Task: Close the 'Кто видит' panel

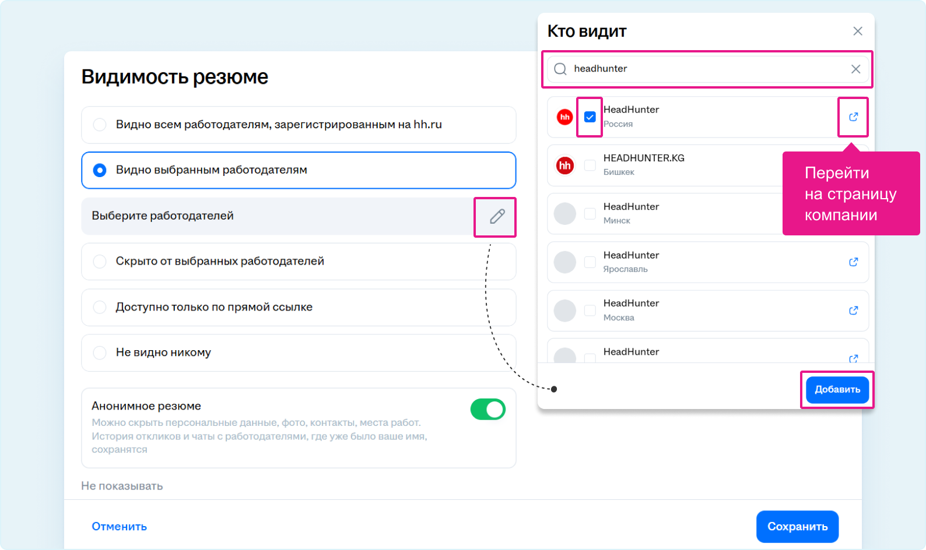Action: pos(857,31)
